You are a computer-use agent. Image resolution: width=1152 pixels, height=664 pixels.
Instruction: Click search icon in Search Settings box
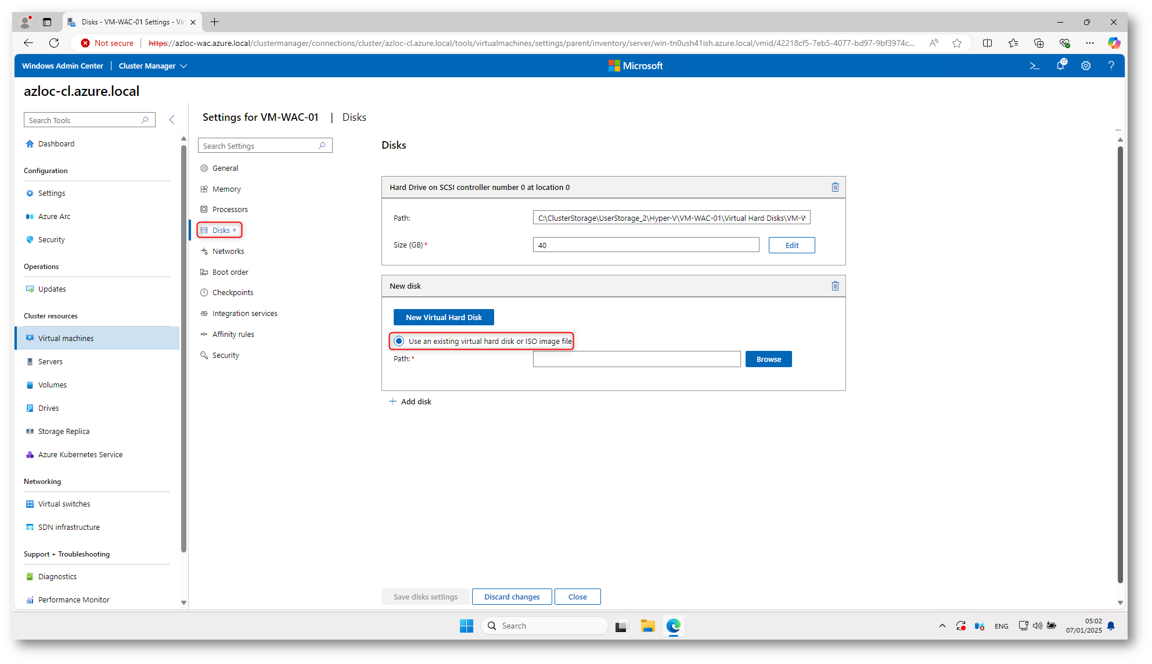[x=322, y=146]
